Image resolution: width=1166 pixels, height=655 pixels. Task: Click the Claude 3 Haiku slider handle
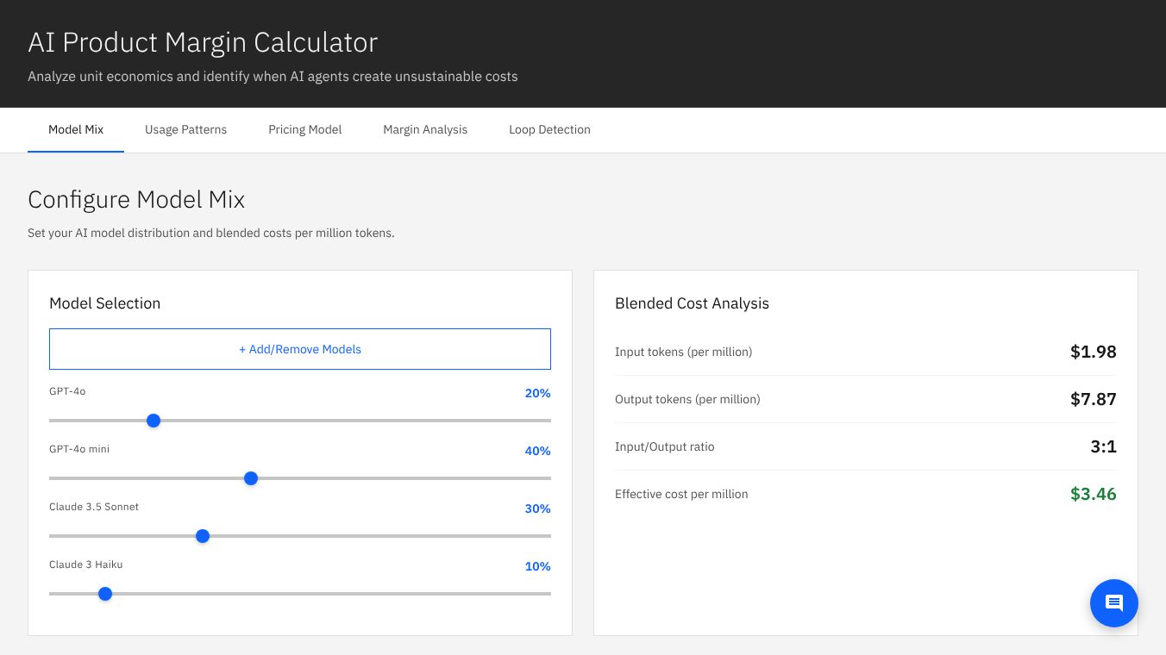105,594
